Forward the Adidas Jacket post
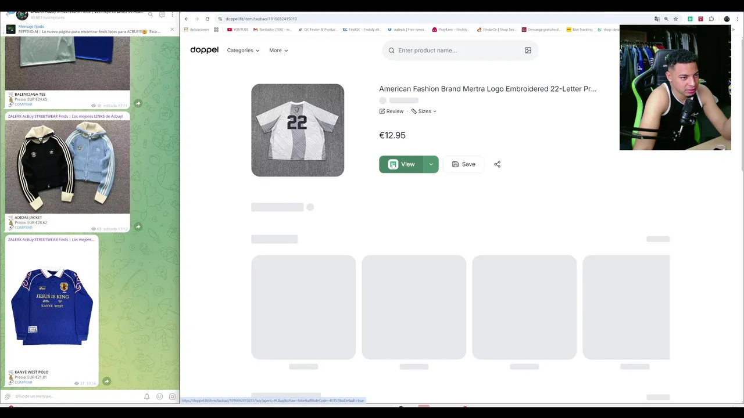The image size is (744, 418). 138,226
